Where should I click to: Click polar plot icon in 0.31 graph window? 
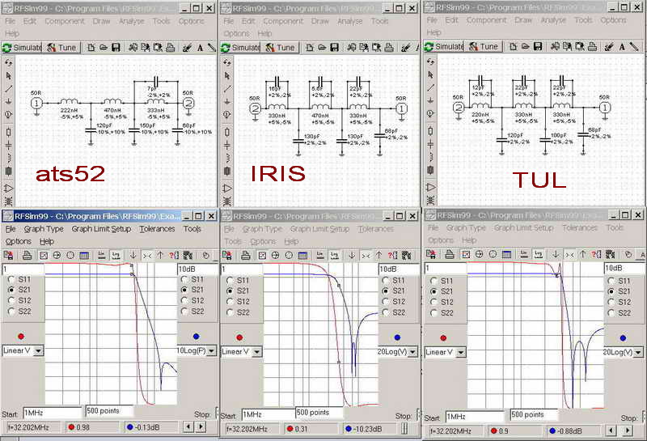[x=289, y=256]
